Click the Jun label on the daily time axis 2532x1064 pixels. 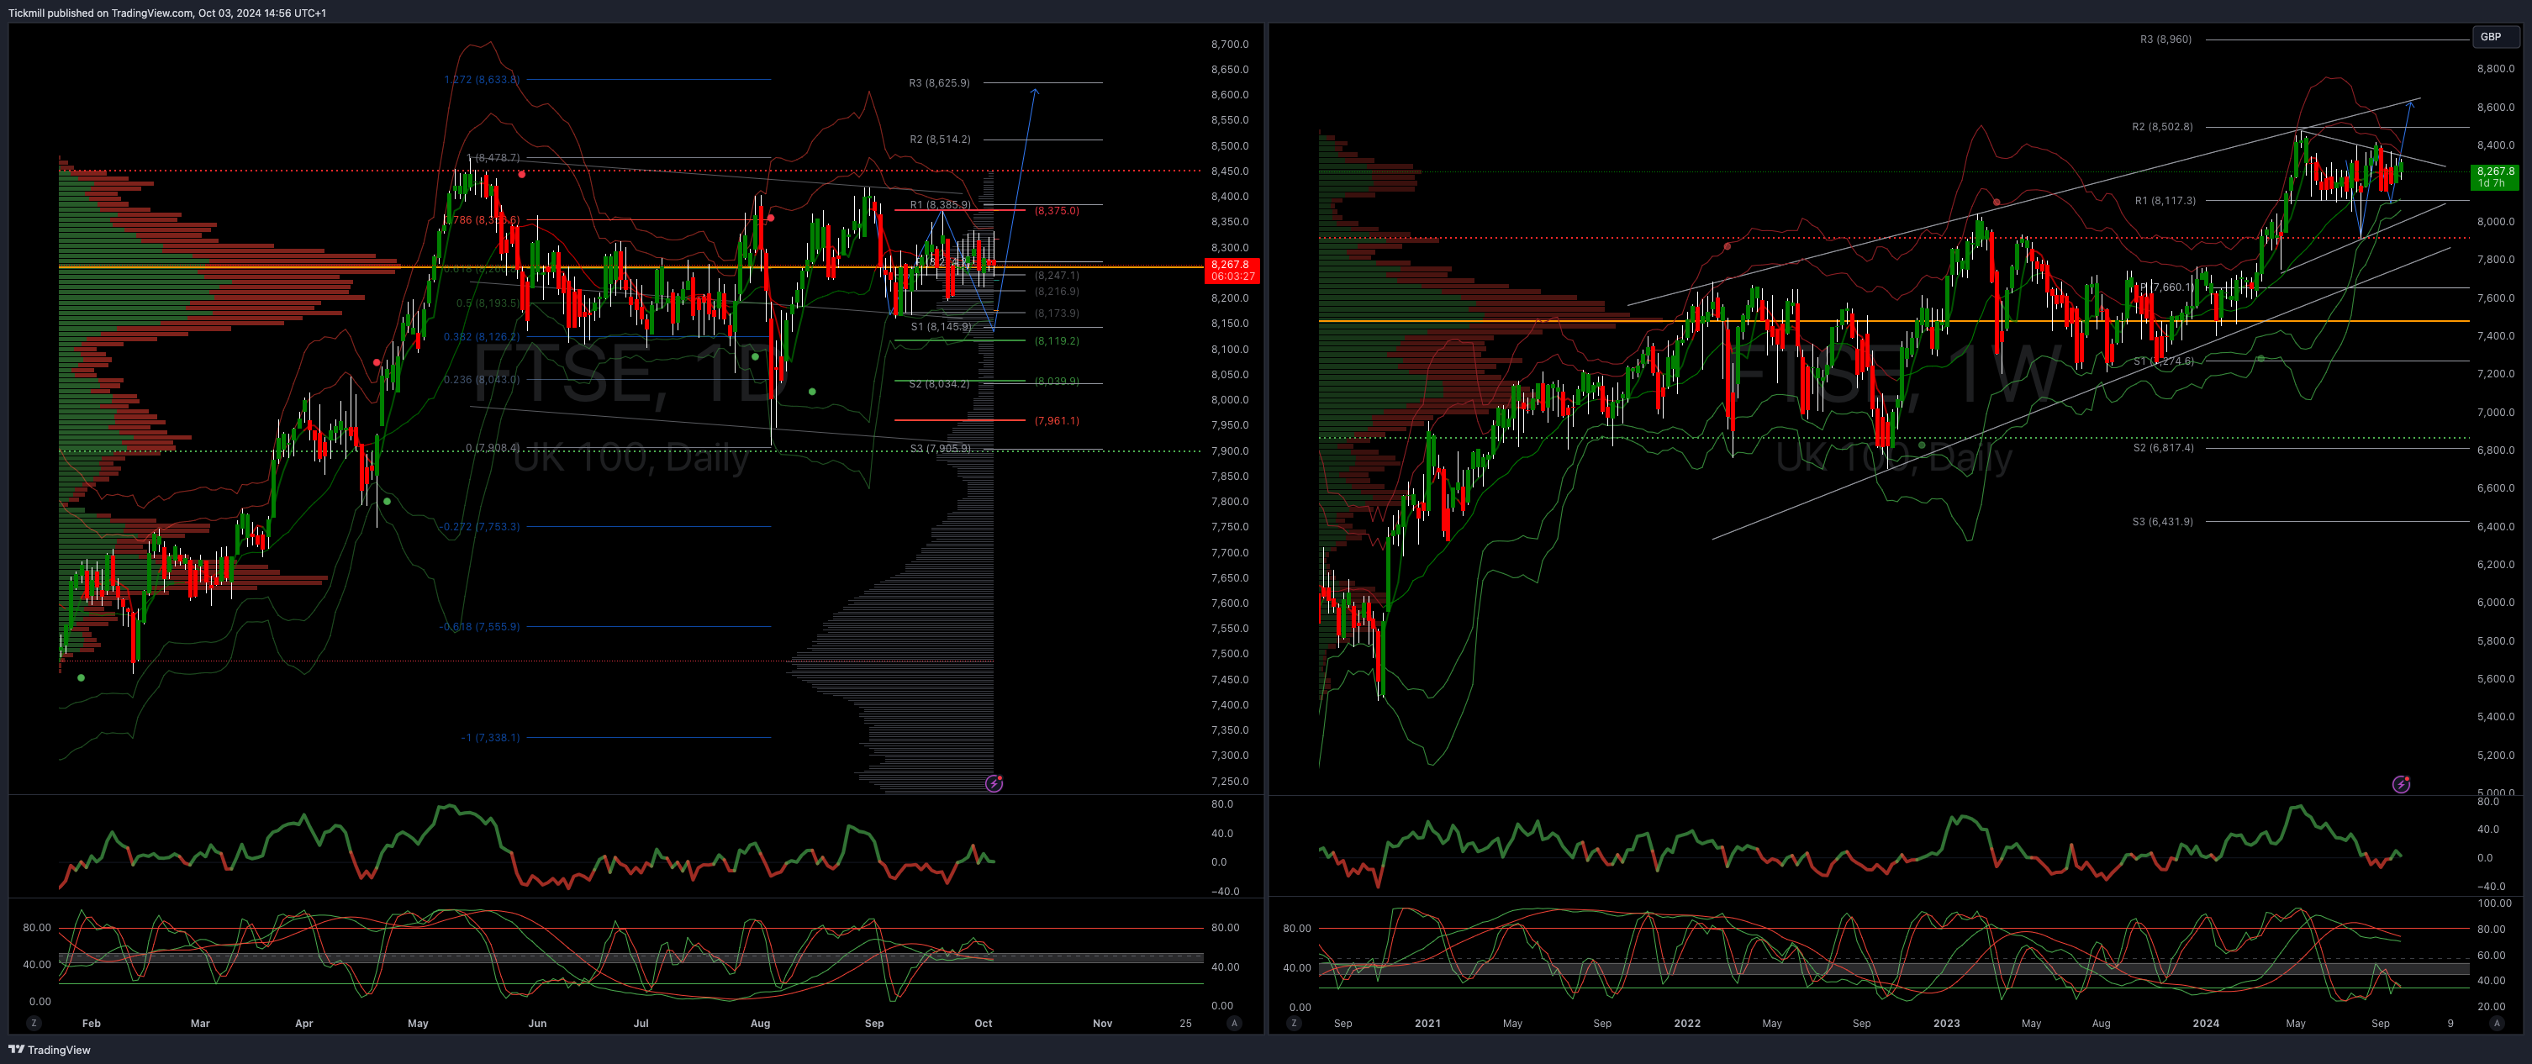pyautogui.click(x=536, y=1023)
